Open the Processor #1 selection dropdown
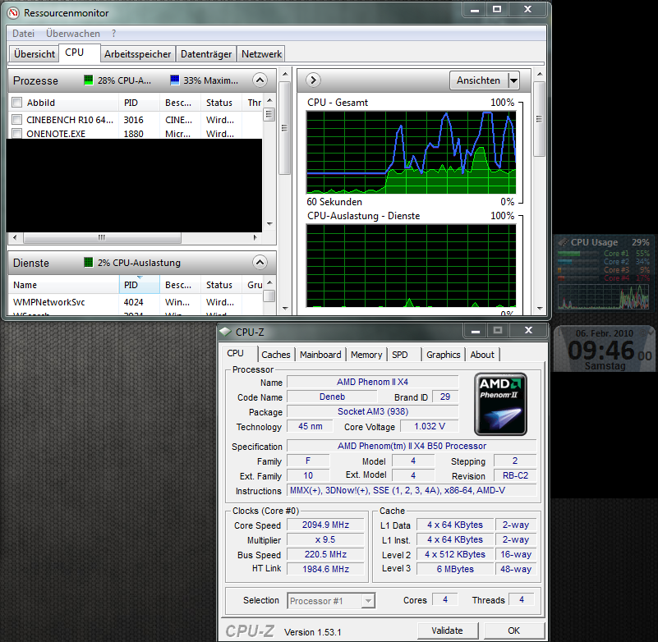The width and height of the screenshot is (658, 642). 367,600
